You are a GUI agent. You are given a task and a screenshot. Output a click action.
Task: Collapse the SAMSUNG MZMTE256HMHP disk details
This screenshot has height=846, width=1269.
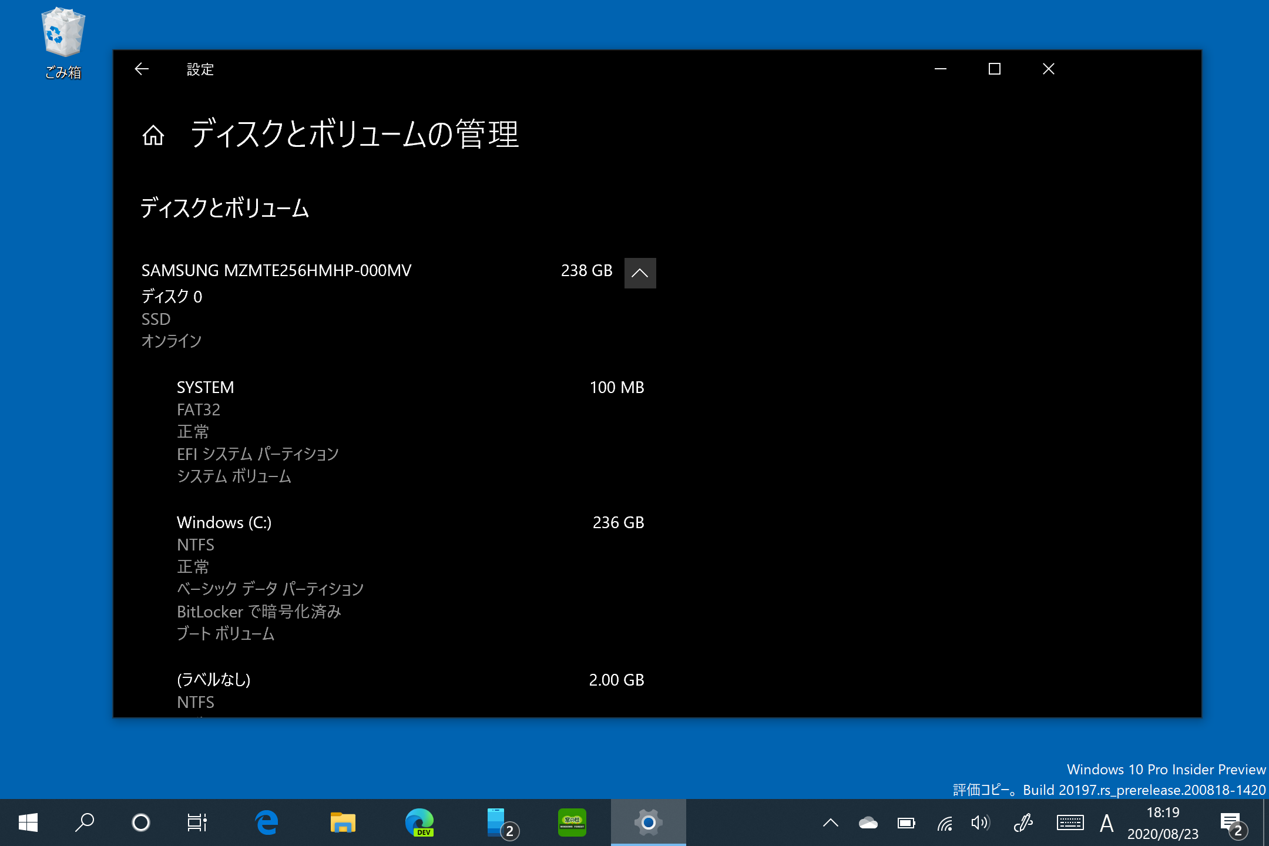640,273
